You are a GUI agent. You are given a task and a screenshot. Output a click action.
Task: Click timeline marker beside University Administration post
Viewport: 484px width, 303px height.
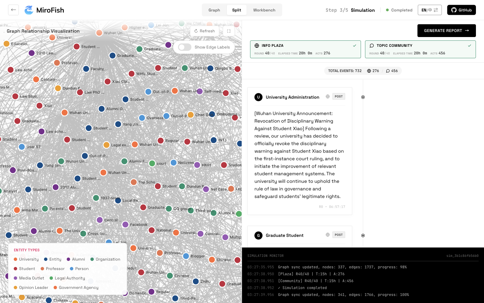coord(363,97)
